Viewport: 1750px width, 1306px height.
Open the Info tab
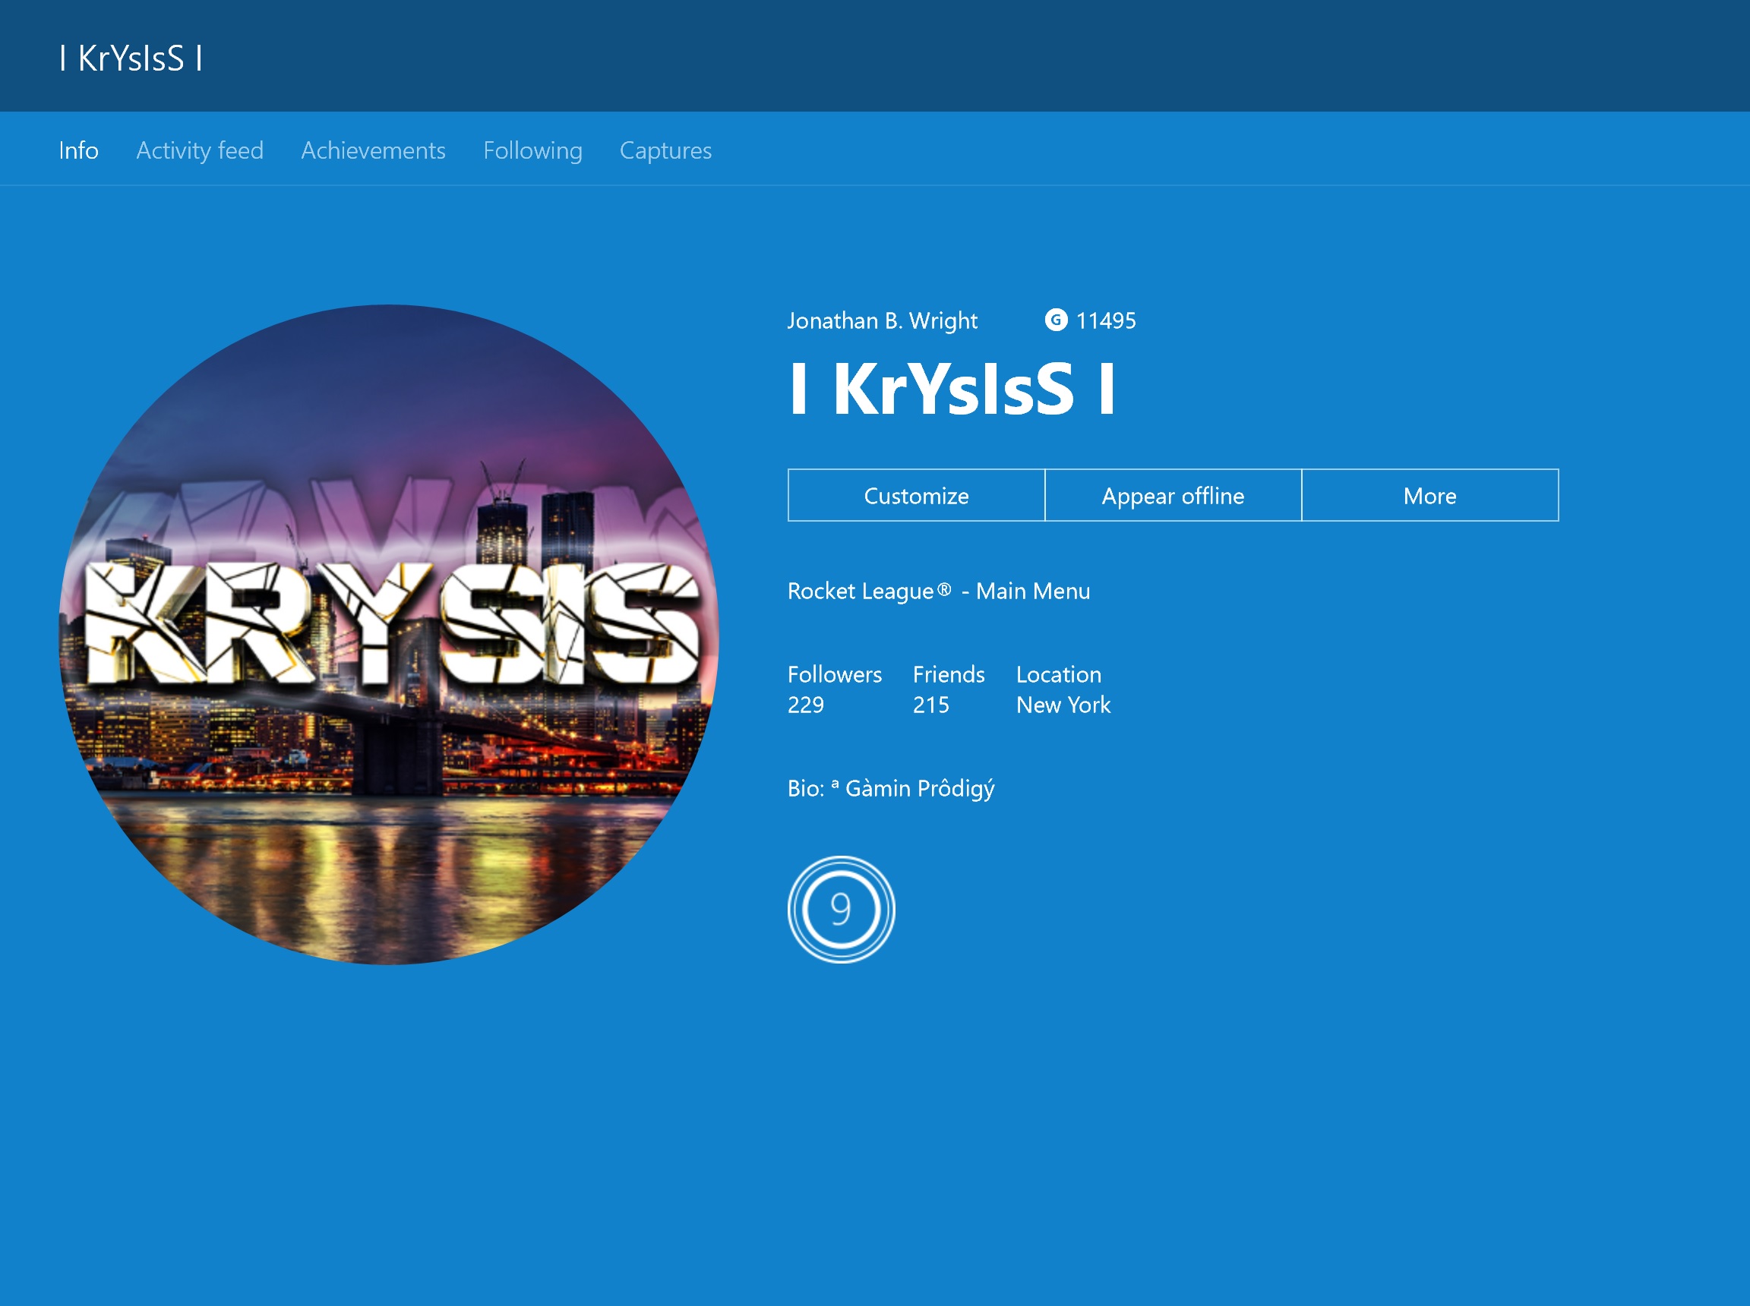(x=78, y=150)
